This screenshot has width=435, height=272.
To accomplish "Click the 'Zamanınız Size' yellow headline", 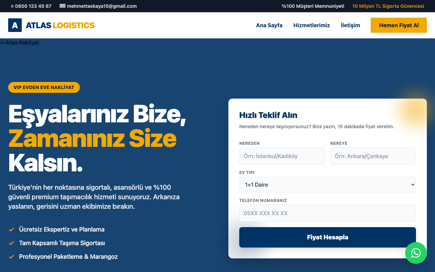I will click(92, 138).
